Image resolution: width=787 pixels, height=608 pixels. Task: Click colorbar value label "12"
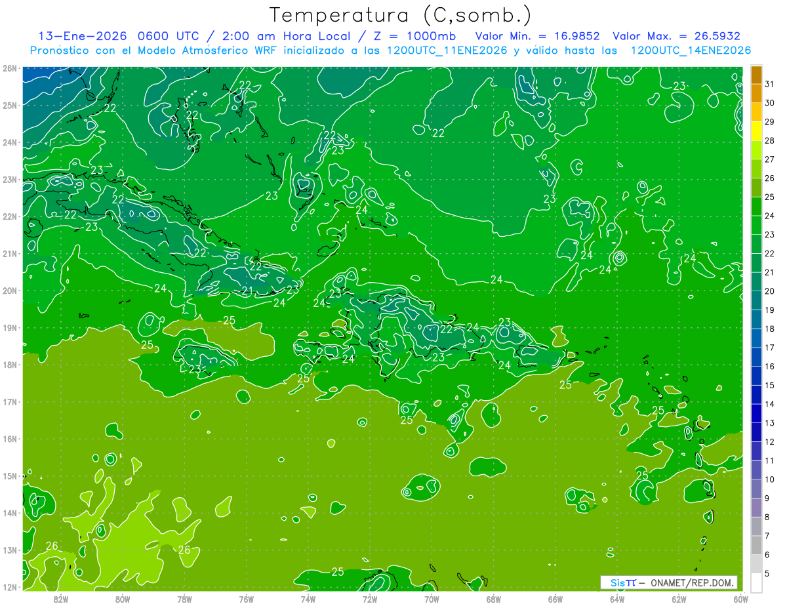click(x=769, y=442)
